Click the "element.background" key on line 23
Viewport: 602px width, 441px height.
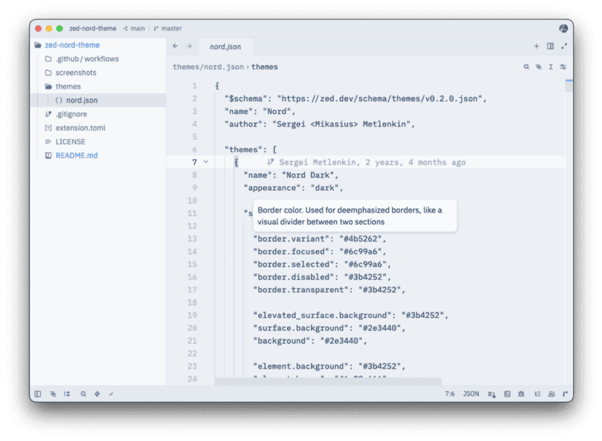300,366
